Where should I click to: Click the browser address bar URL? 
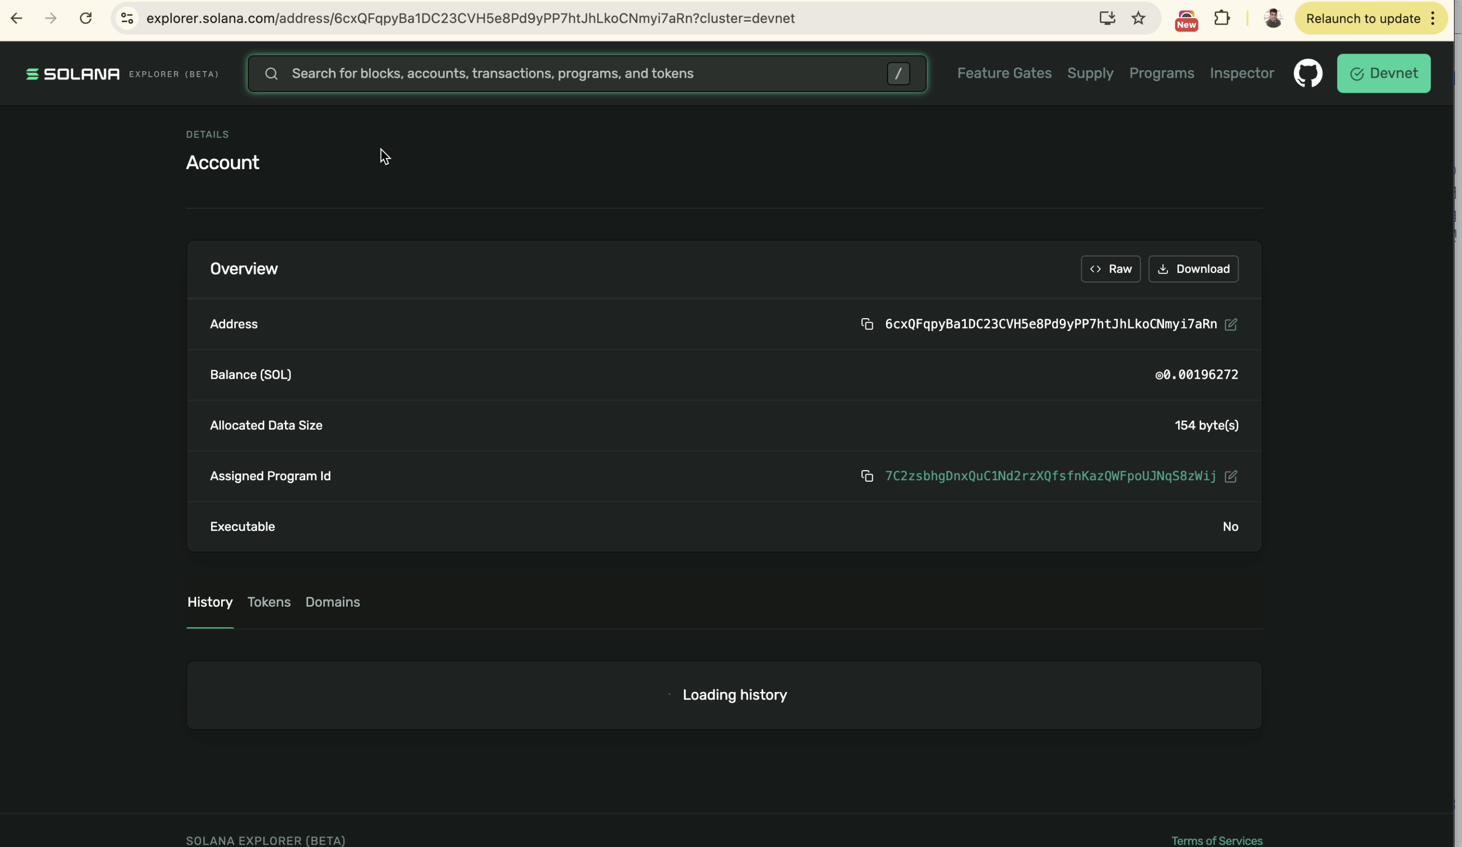click(x=470, y=19)
